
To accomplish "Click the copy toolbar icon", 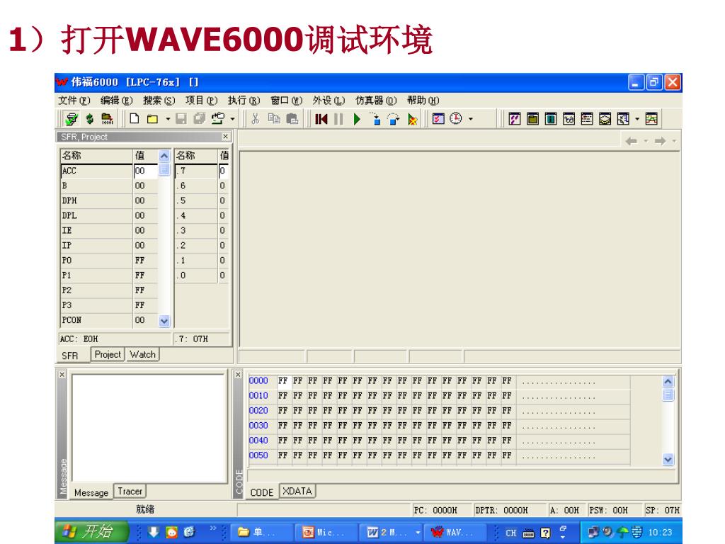I will (274, 119).
